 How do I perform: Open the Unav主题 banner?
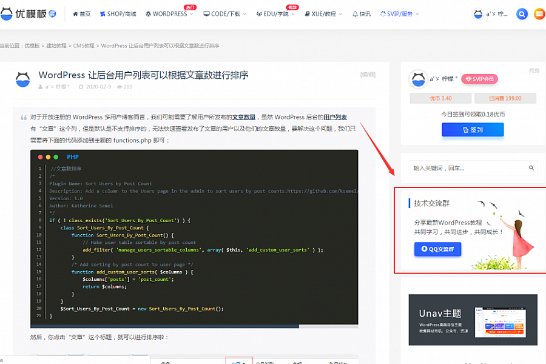473,320
